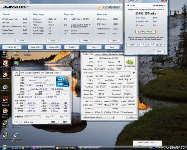Open the GPU selection dropdown in GPU-Z
Screen dimensions: 187x150
tap(99, 117)
